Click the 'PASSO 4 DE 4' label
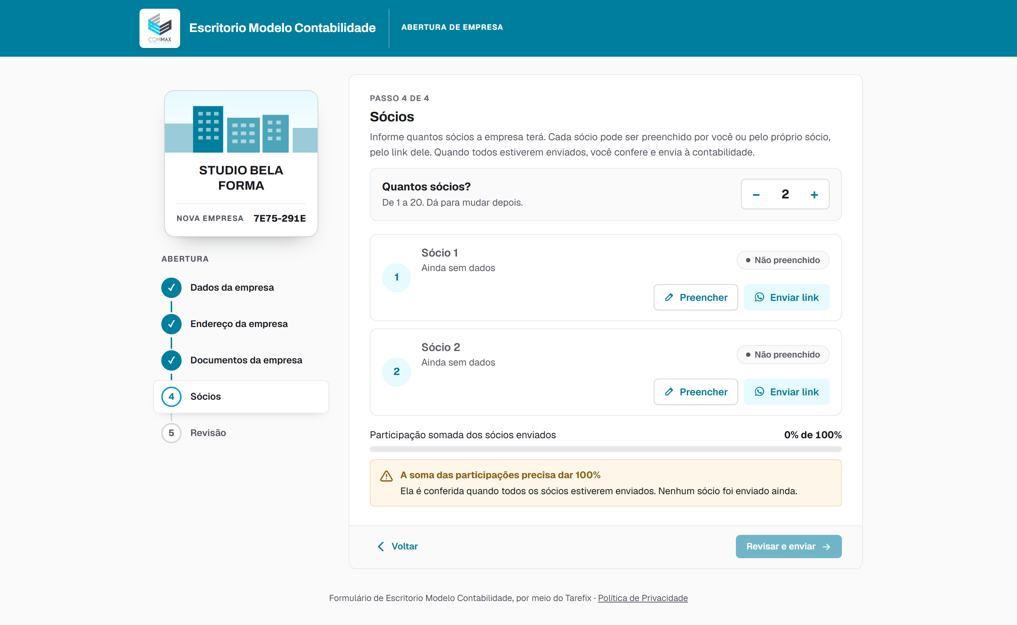1017x625 pixels. (399, 98)
